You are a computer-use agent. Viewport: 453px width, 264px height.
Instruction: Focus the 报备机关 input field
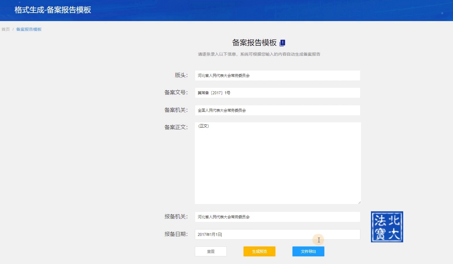tap(277, 217)
